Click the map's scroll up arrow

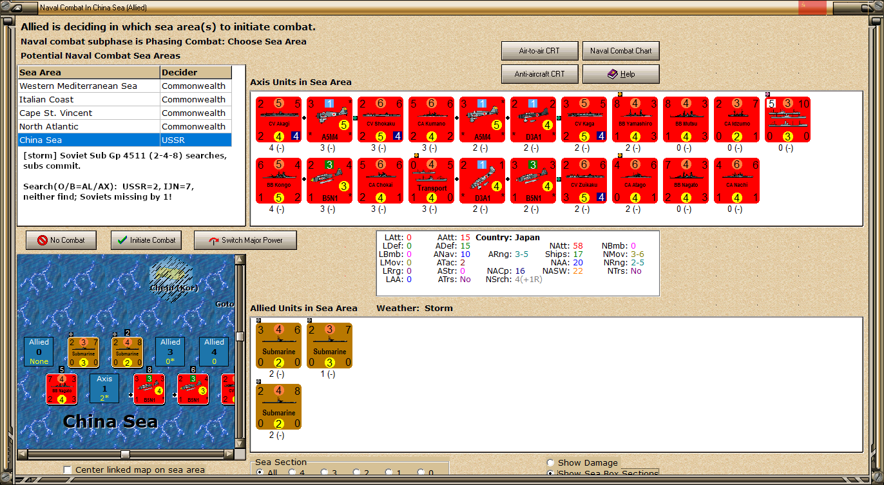(240, 260)
